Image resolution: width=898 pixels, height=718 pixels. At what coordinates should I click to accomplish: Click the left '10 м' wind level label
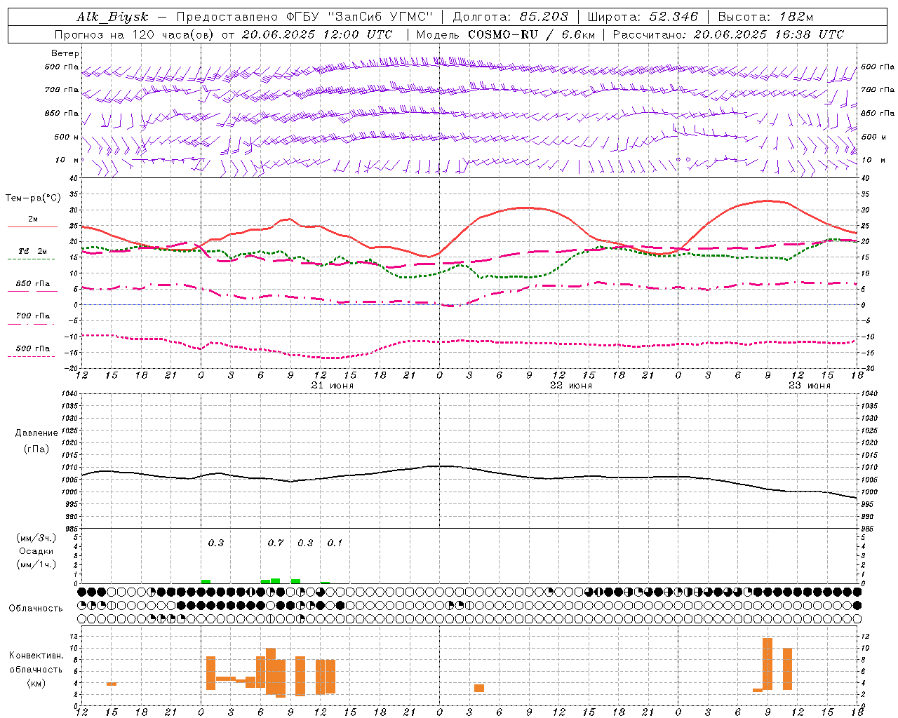(x=67, y=160)
